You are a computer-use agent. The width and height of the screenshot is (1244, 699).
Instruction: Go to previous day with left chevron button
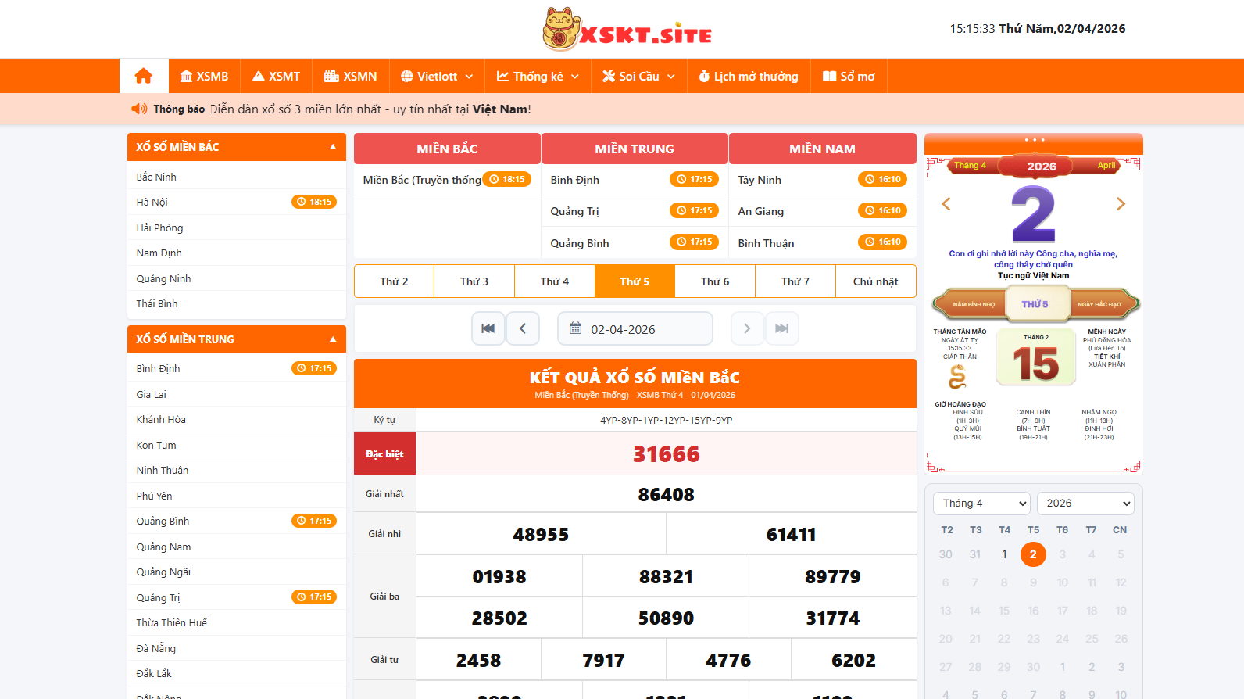click(x=523, y=328)
